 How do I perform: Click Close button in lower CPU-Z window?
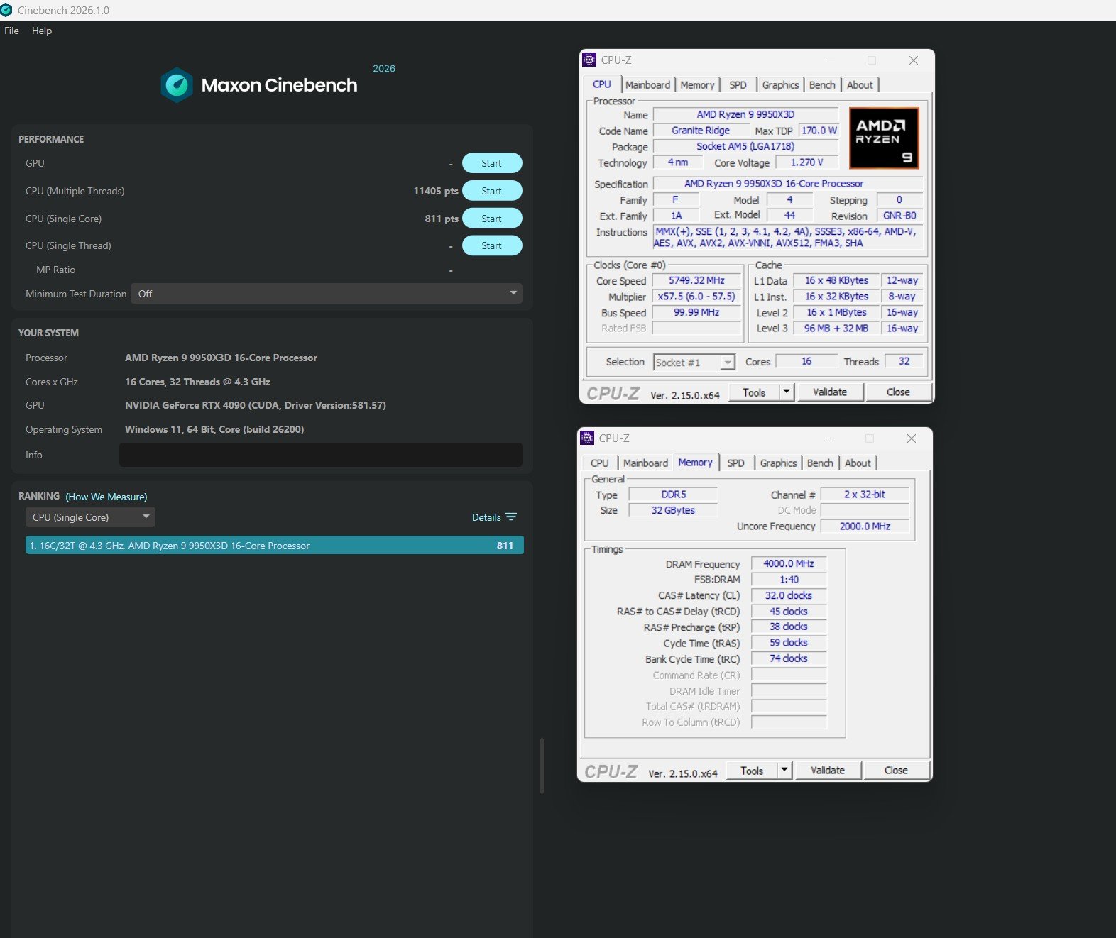(896, 771)
